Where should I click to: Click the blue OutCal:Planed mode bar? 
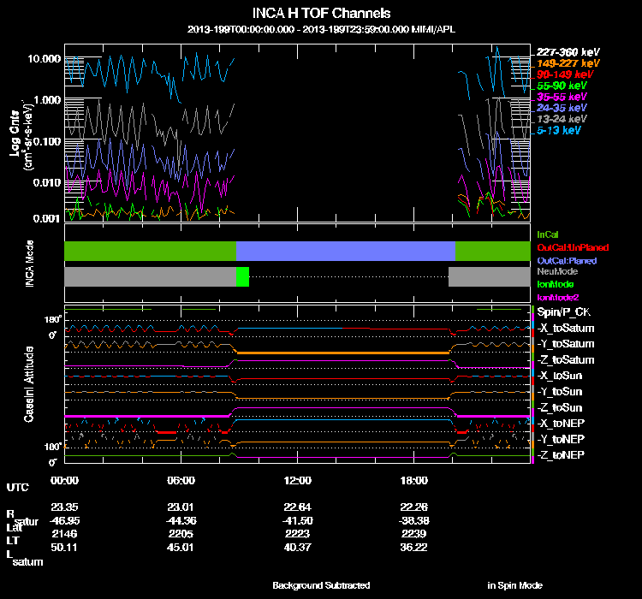pos(345,251)
